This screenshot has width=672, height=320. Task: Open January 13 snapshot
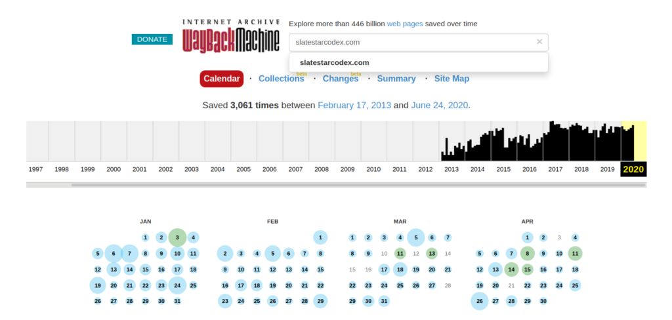pyautogui.click(x=114, y=270)
